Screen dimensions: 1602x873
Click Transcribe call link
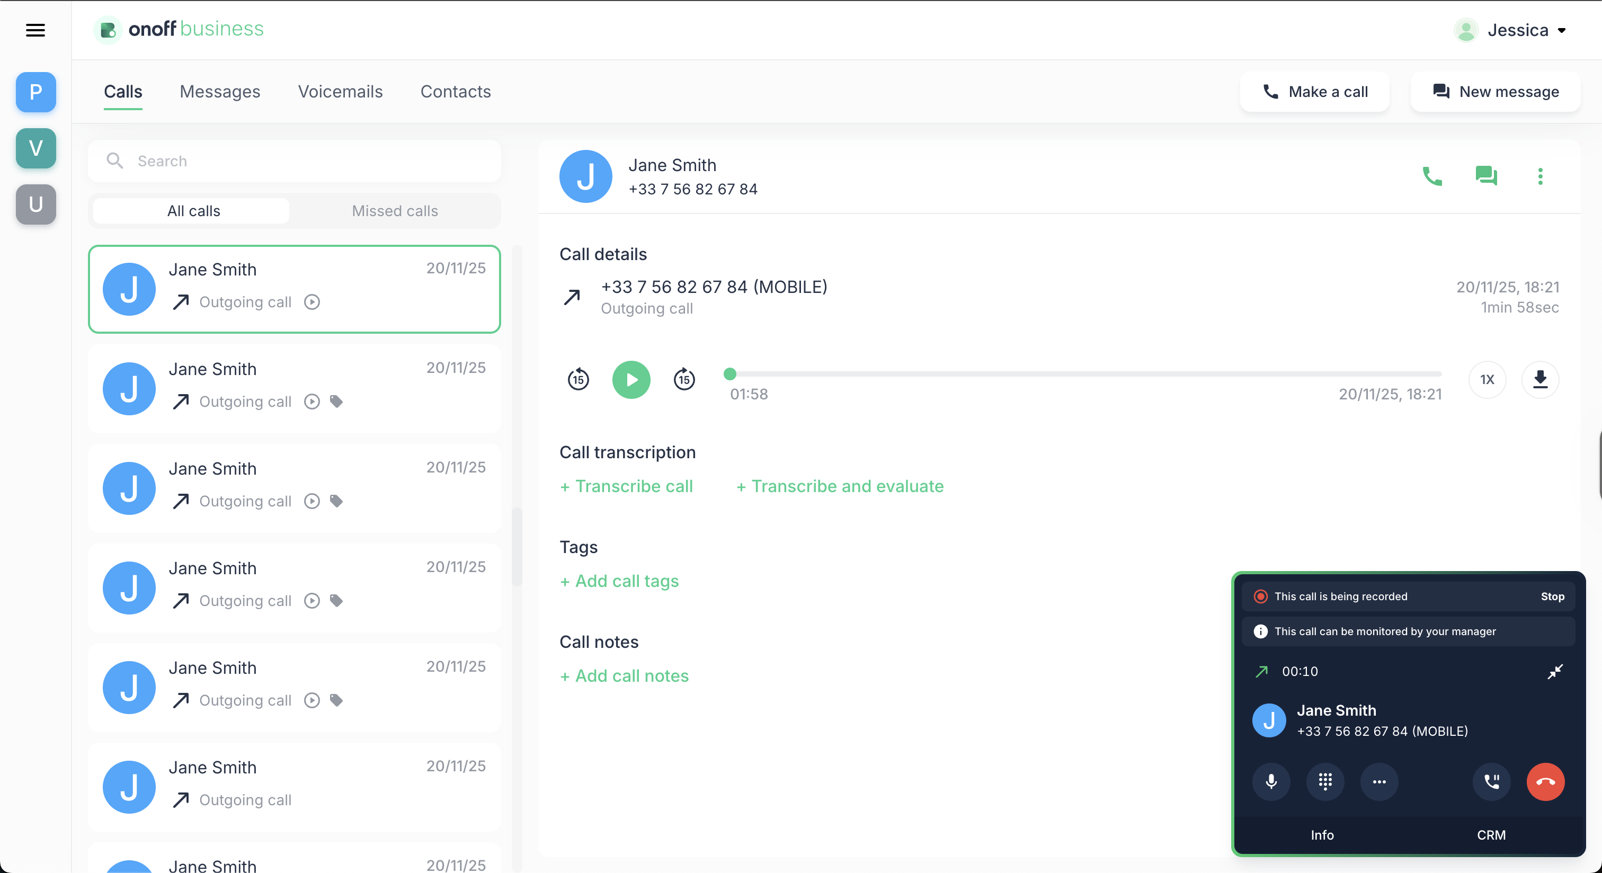[x=626, y=486]
